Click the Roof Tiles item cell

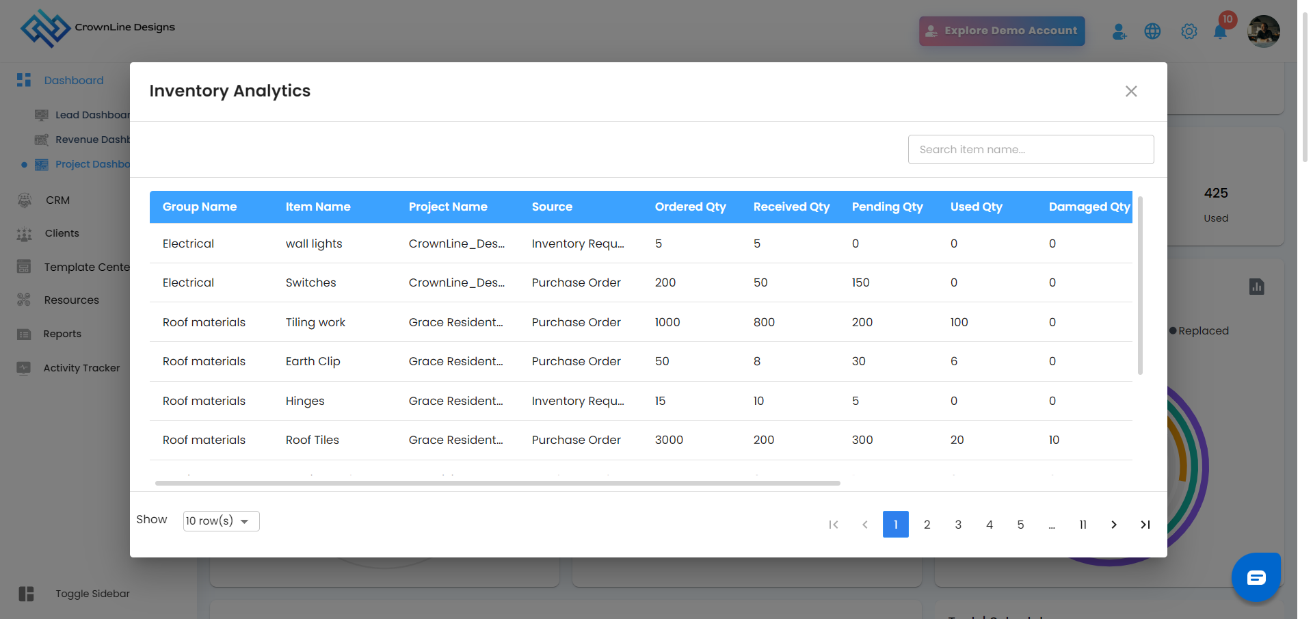pos(313,440)
